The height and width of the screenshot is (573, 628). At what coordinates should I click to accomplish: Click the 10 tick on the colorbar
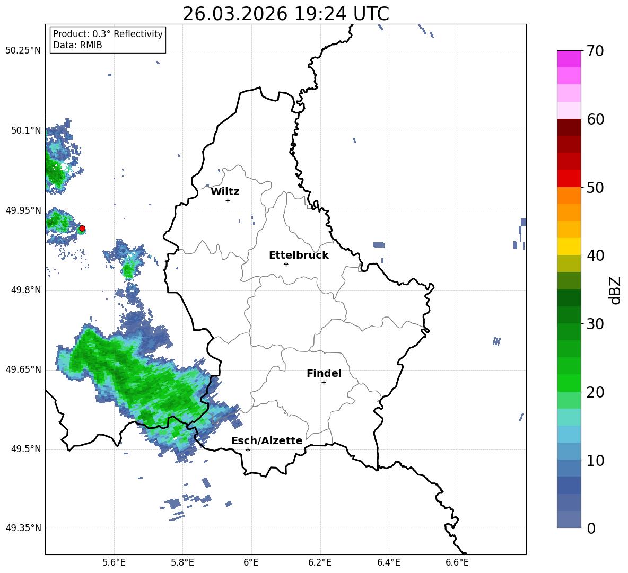coord(596,460)
